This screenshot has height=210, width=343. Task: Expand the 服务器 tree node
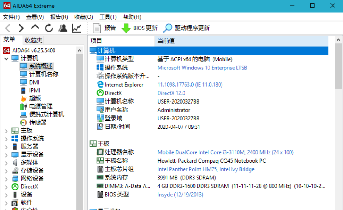pyautogui.click(x=6, y=147)
